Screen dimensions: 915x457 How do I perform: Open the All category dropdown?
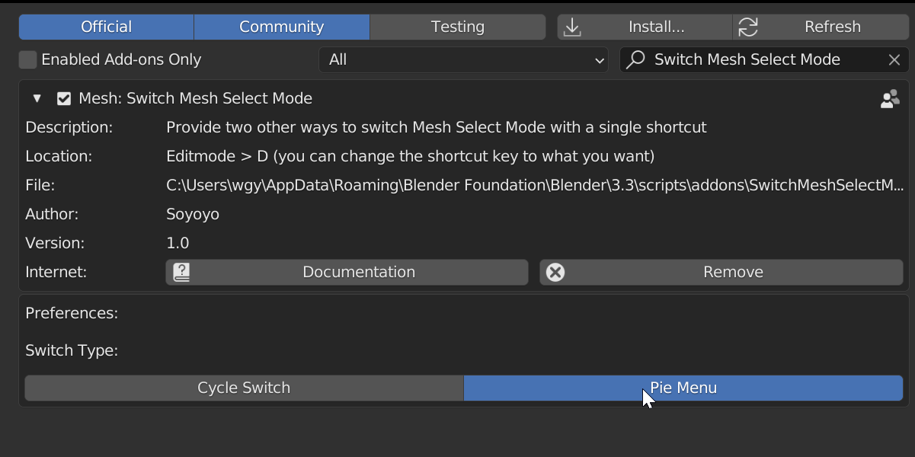tap(464, 59)
